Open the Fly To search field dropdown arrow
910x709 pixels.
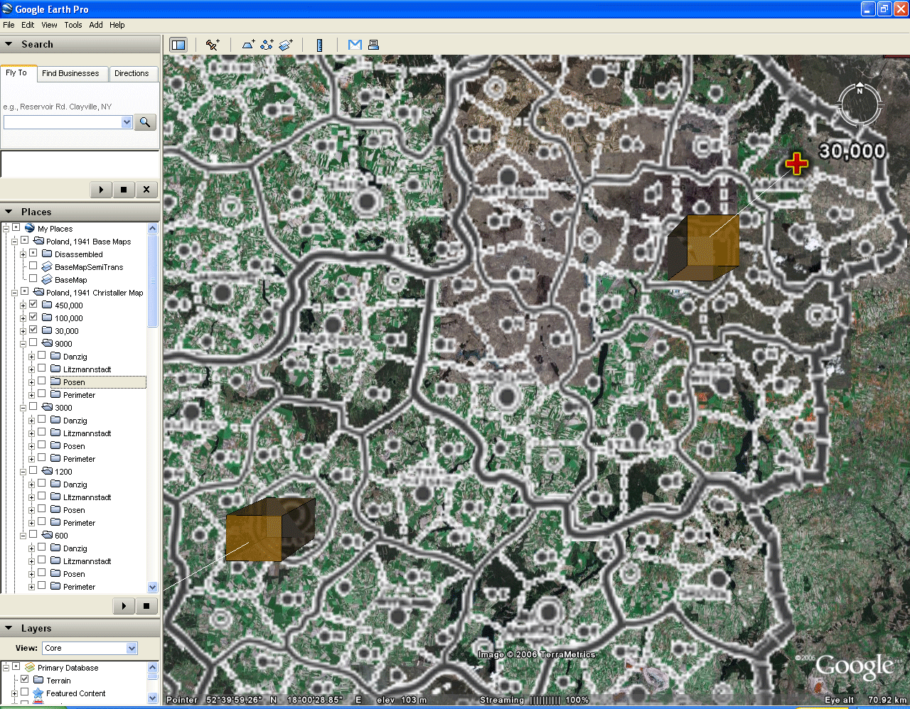click(127, 122)
